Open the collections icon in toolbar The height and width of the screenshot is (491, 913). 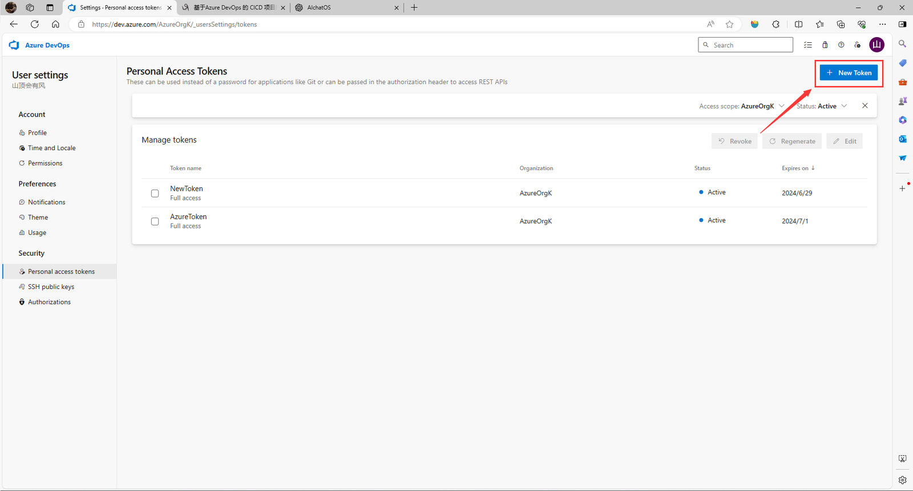tap(841, 24)
